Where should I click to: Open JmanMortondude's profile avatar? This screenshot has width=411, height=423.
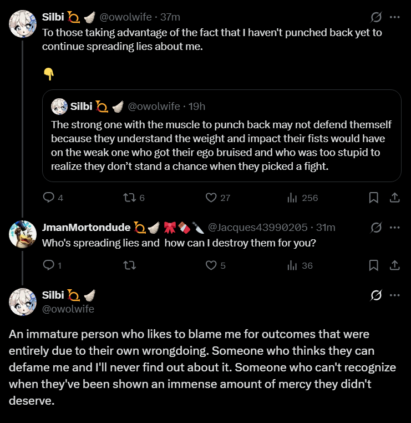point(23,234)
